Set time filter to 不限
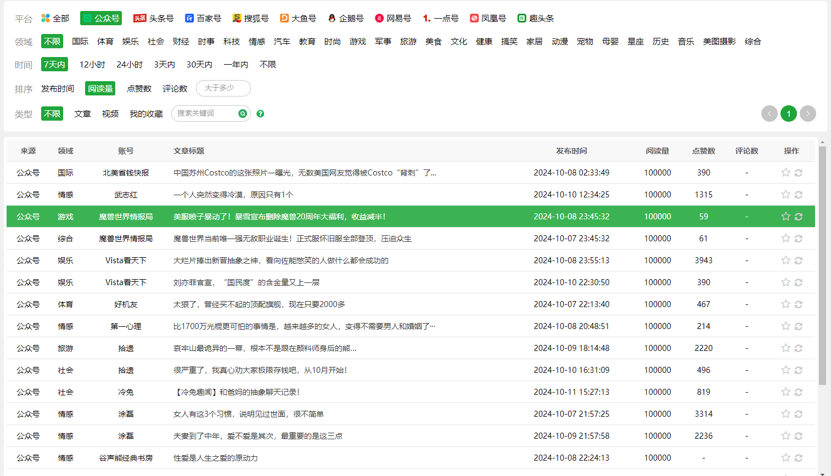 [268, 64]
